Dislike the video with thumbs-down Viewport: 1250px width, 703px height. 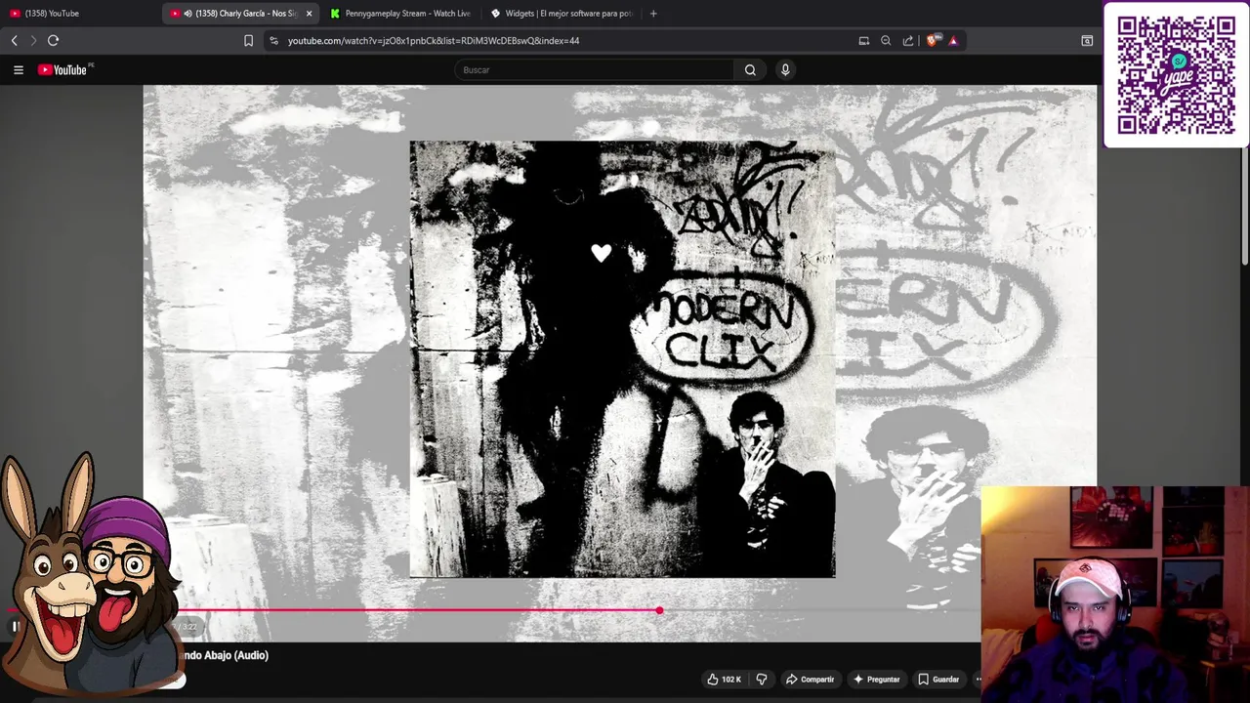pyautogui.click(x=762, y=679)
